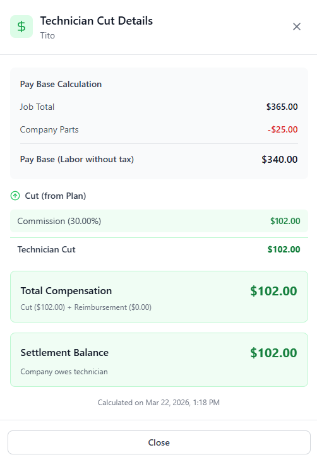Click the Calculated on timestamp text
Image resolution: width=317 pixels, height=462 pixels.
(158, 403)
